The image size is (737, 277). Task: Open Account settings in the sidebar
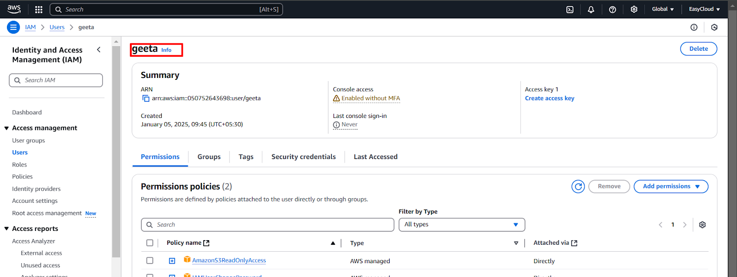[x=35, y=201]
